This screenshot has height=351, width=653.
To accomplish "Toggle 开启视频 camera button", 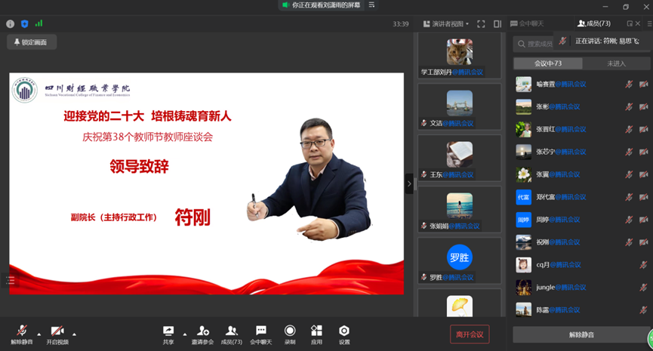I will [x=57, y=331].
